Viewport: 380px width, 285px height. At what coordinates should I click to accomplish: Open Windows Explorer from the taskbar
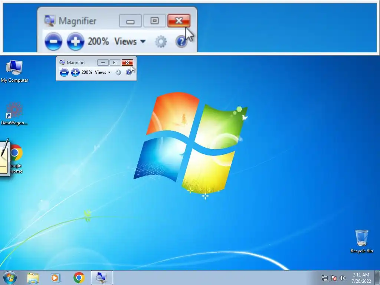pos(33,278)
